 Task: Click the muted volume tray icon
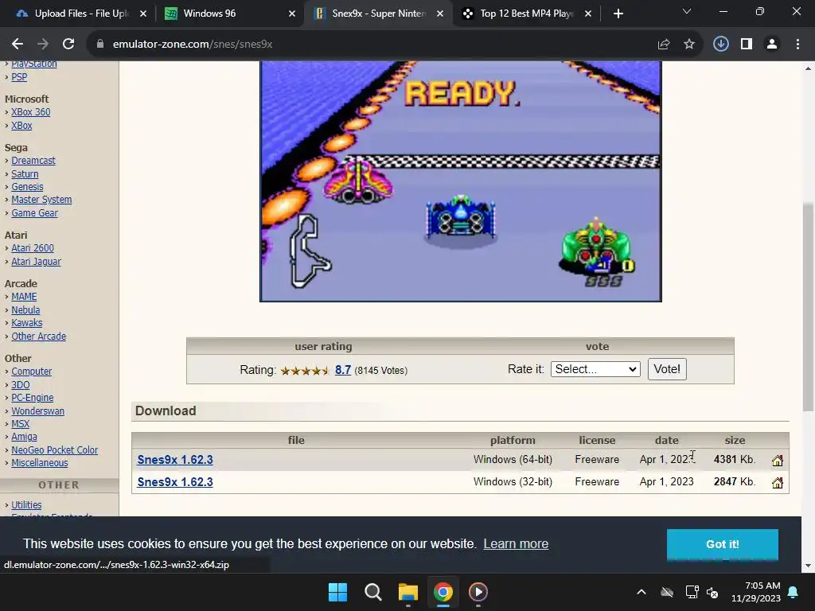712,592
